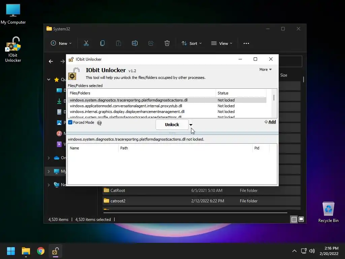The image size is (345, 259).
Task: Expand the OneDrive tree node
Action: click(49, 158)
